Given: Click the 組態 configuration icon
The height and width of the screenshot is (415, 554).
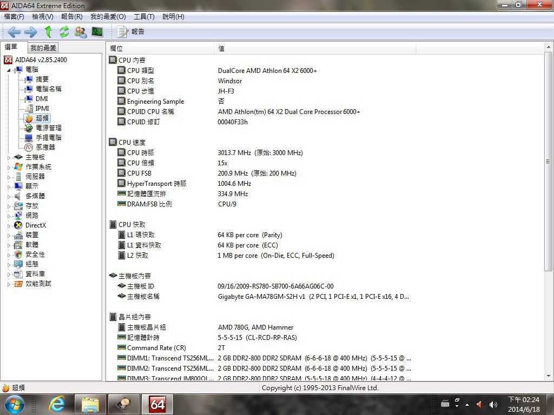Looking at the screenshot, I should [x=18, y=264].
